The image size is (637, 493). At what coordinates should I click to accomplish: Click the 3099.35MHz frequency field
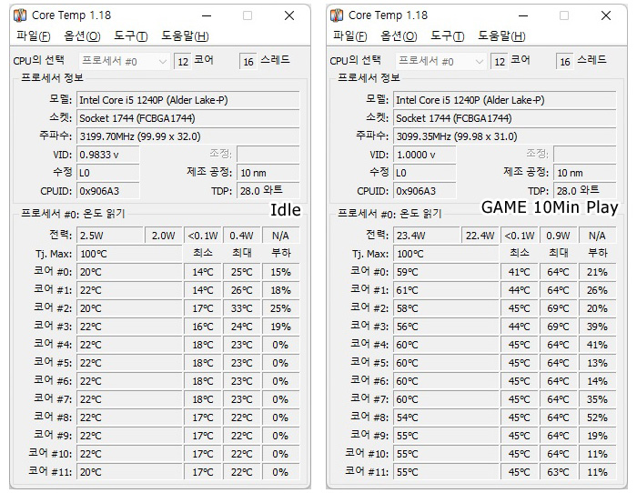[504, 136]
